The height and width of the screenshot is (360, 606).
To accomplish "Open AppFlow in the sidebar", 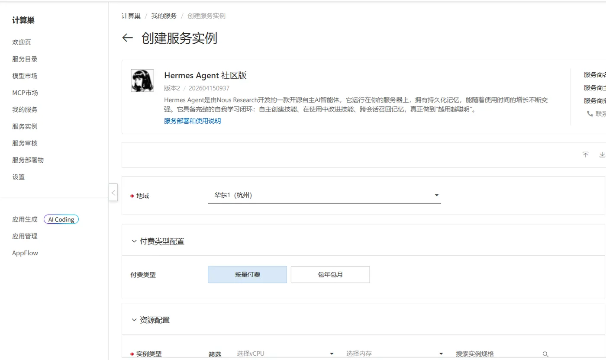I will (x=25, y=253).
